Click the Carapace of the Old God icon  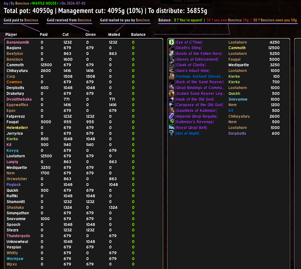coord(172,105)
